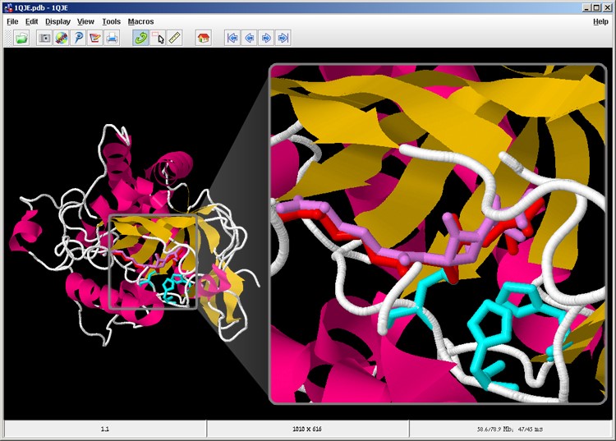
Task: Advance to the next frame arrow
Action: click(x=266, y=38)
